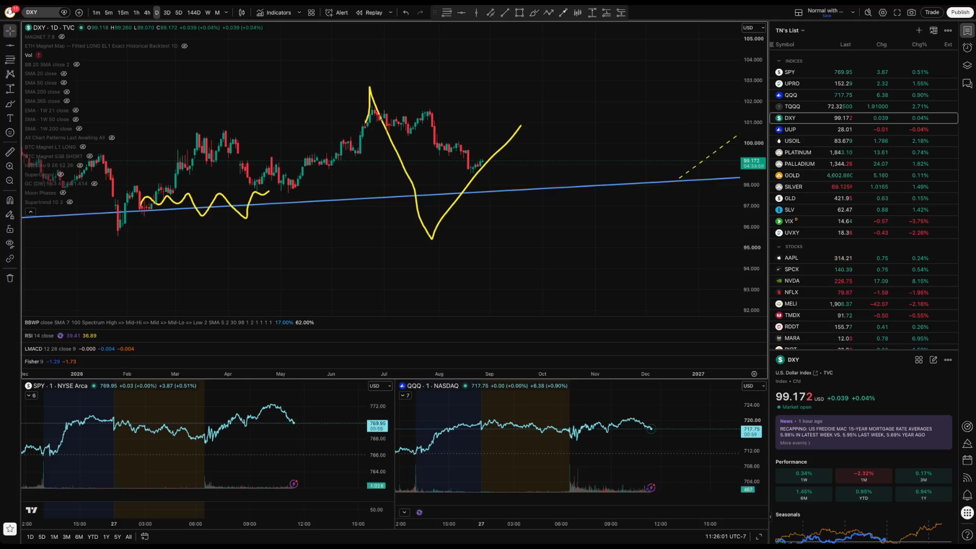Open the Alert creation tool
976x549 pixels.
[337, 13]
